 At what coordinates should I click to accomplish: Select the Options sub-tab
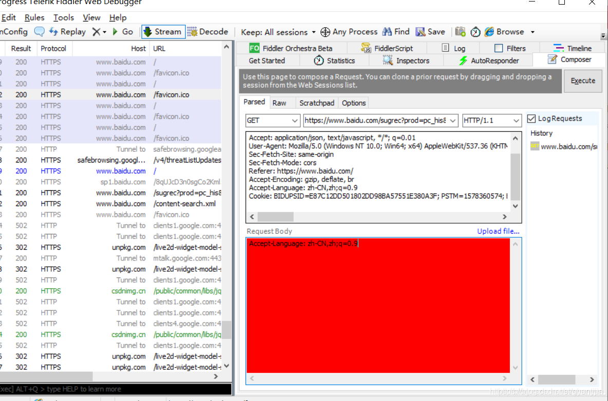tap(354, 103)
